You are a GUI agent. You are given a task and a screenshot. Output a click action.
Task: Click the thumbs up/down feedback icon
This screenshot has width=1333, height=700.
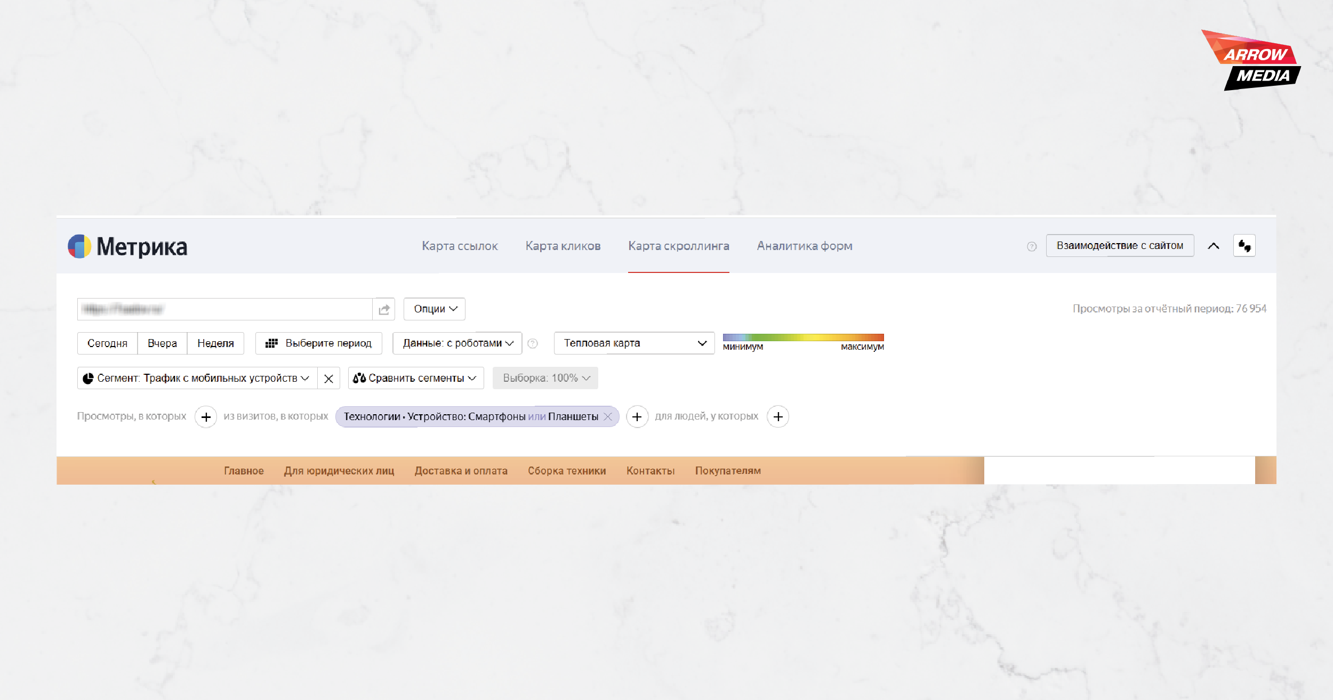[x=1244, y=246]
